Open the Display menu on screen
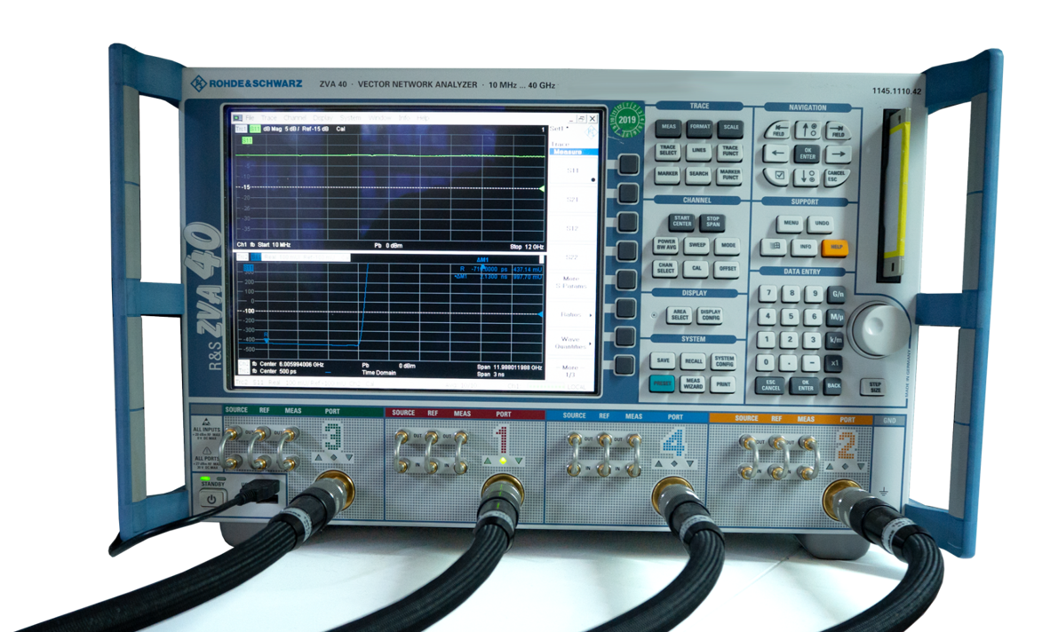The height and width of the screenshot is (632, 1058). coord(322,118)
